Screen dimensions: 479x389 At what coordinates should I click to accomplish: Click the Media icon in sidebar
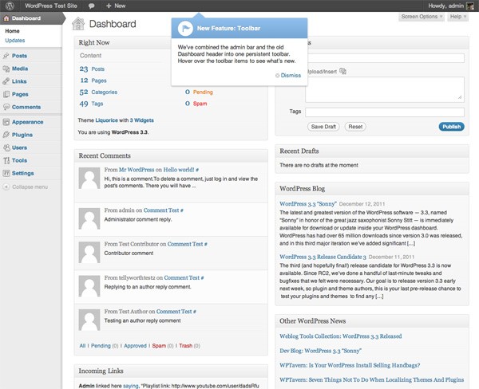(x=6, y=69)
